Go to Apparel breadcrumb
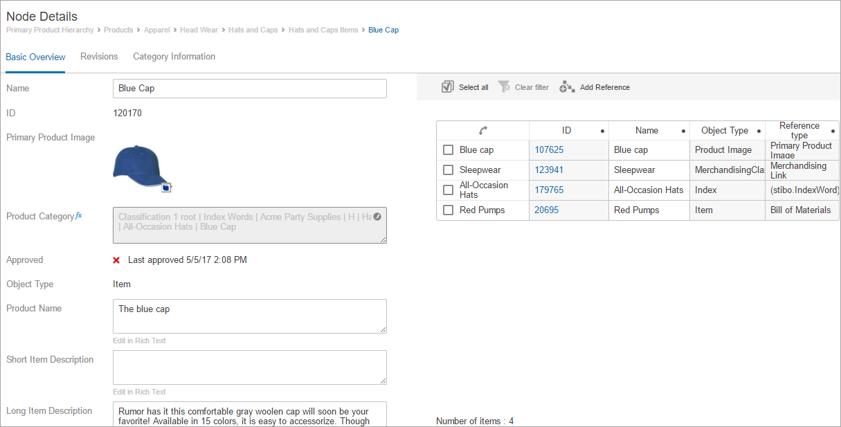This screenshot has width=841, height=427. point(157,30)
